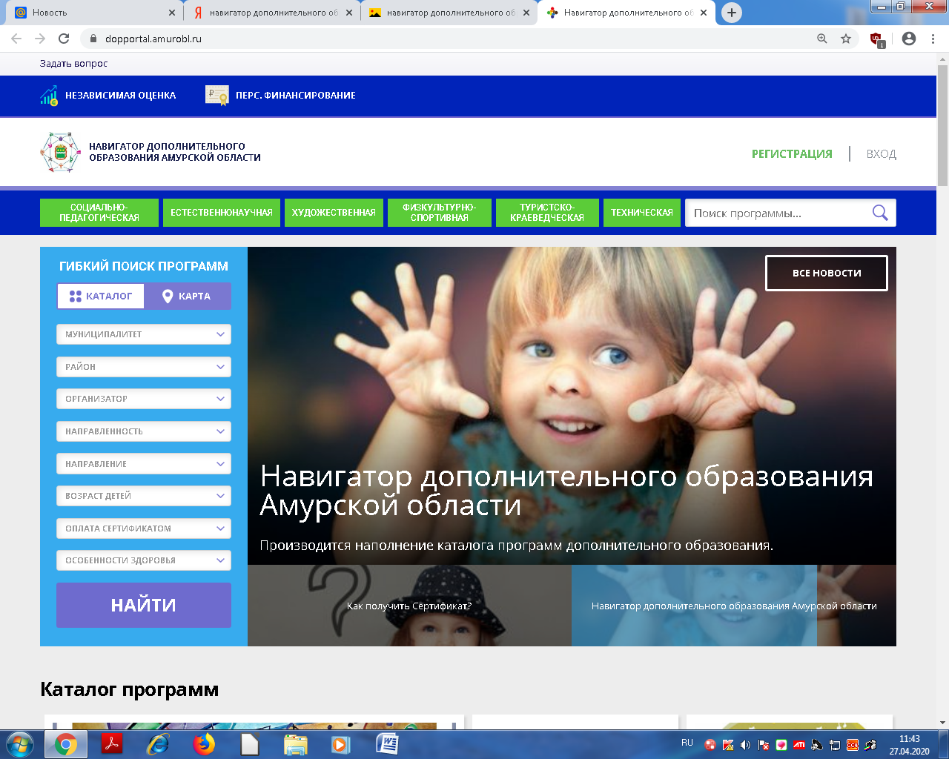Viewport: 949px width, 759px height.
Task: Click the zoom magnifier icon in the address bar
Action: click(x=821, y=39)
